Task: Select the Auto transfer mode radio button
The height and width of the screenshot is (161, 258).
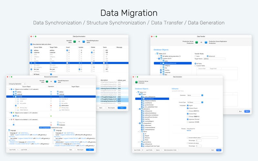Action: click(x=195, y=56)
